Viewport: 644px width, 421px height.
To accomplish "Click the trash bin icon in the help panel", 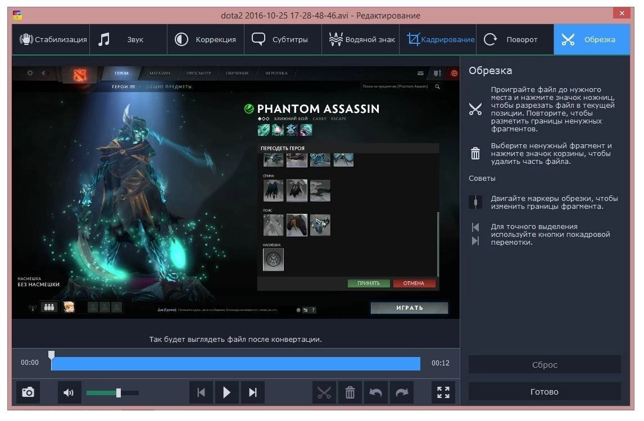I will coord(475,153).
